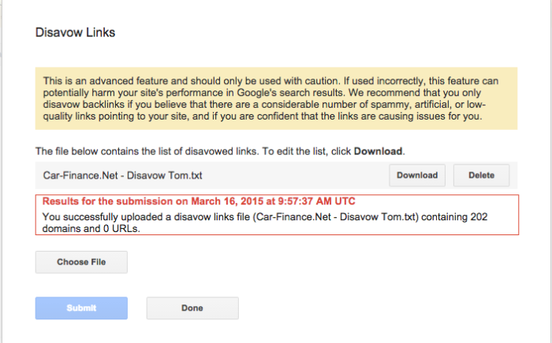Close the dialog with Done

192,308
